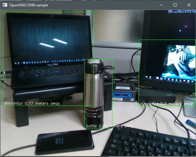Click the OpenVINO app icon in title bar

pyautogui.click(x=5, y=5)
